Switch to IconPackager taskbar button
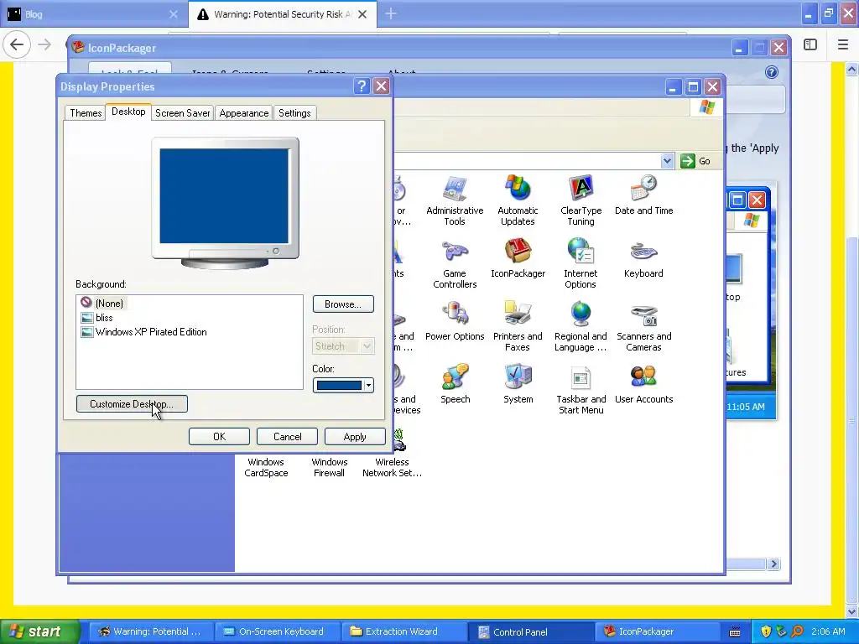859x644 pixels. tap(658, 631)
